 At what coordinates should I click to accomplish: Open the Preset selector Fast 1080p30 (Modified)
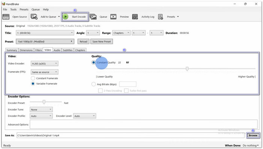pos(45,41)
